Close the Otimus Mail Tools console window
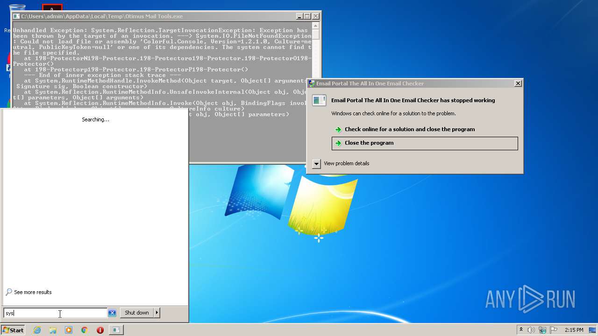The image size is (598, 336). [x=316, y=16]
